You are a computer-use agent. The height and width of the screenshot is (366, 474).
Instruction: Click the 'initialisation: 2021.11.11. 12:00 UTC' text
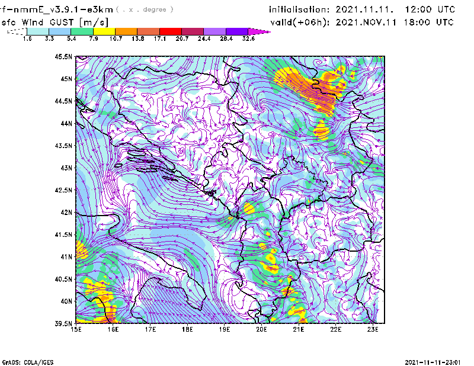pyautogui.click(x=362, y=9)
